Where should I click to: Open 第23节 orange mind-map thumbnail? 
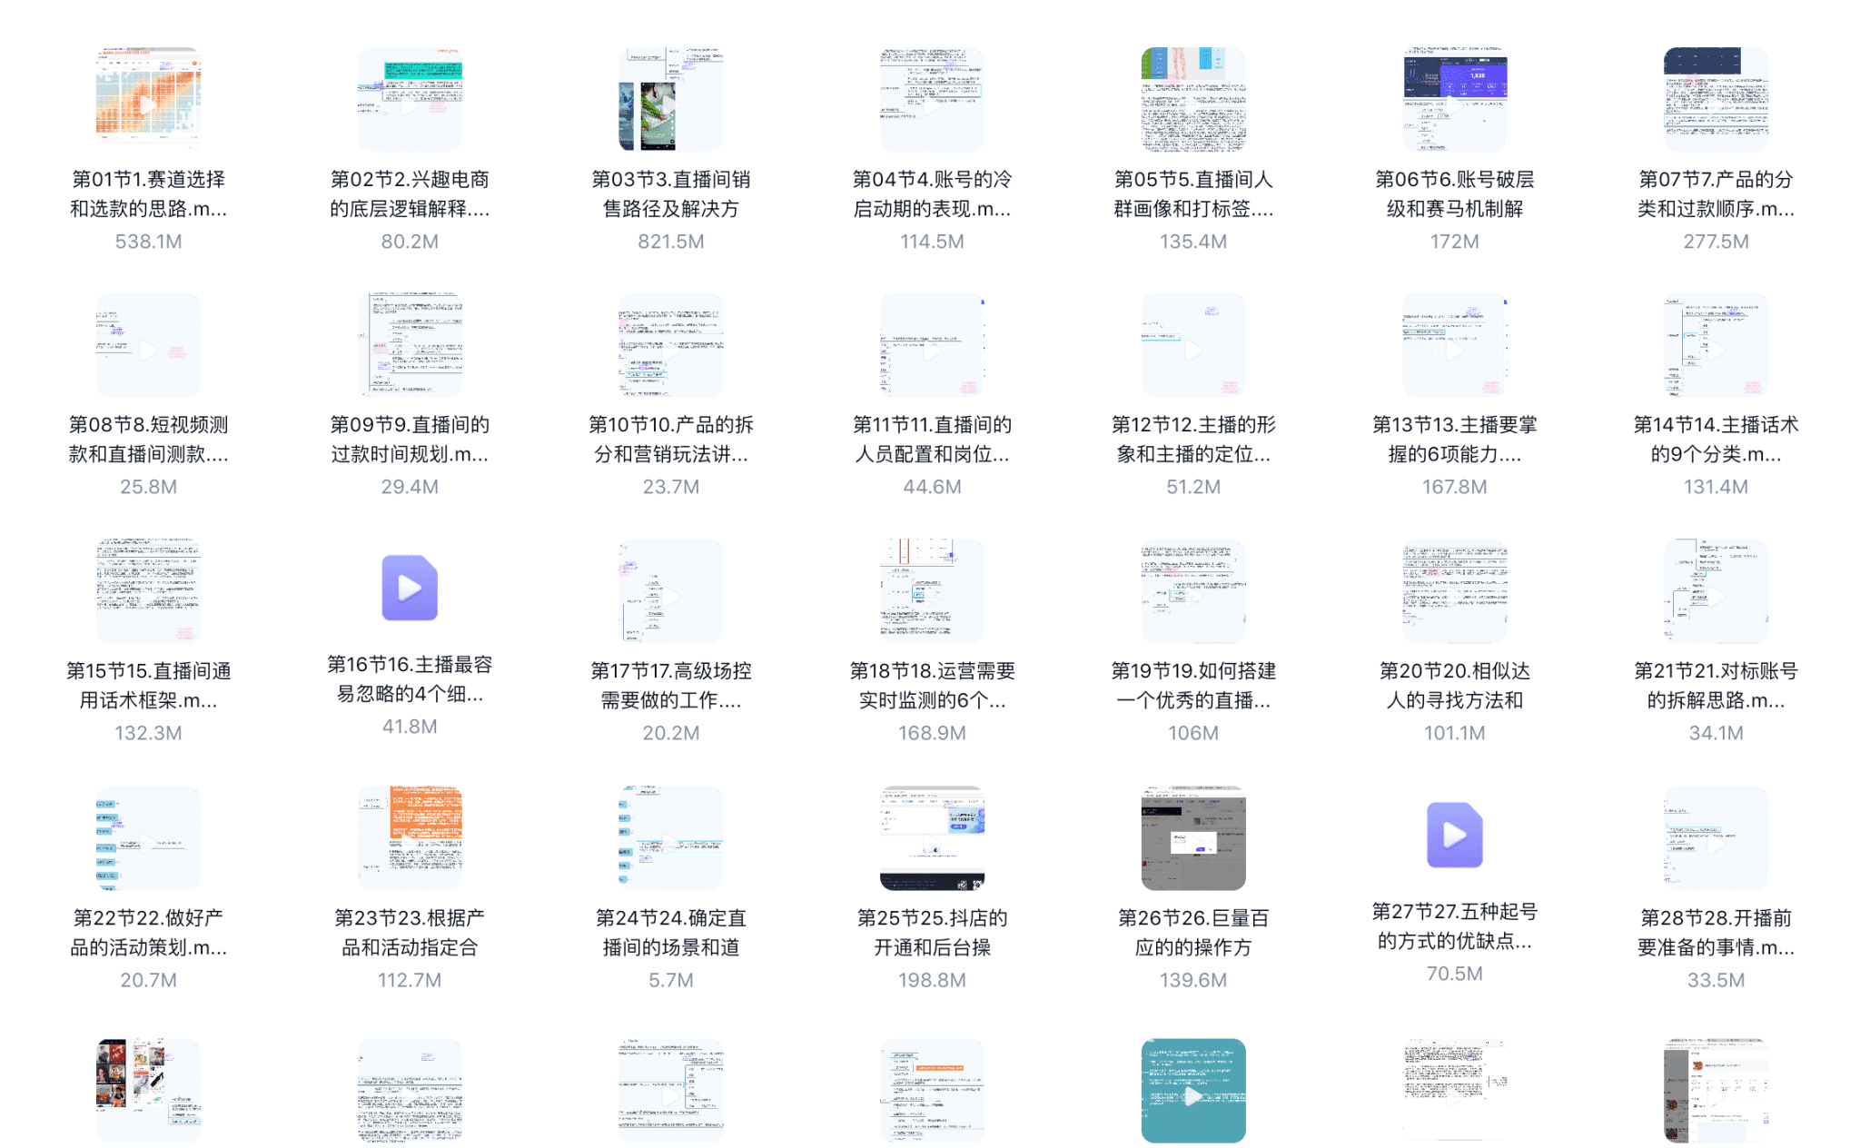(410, 837)
